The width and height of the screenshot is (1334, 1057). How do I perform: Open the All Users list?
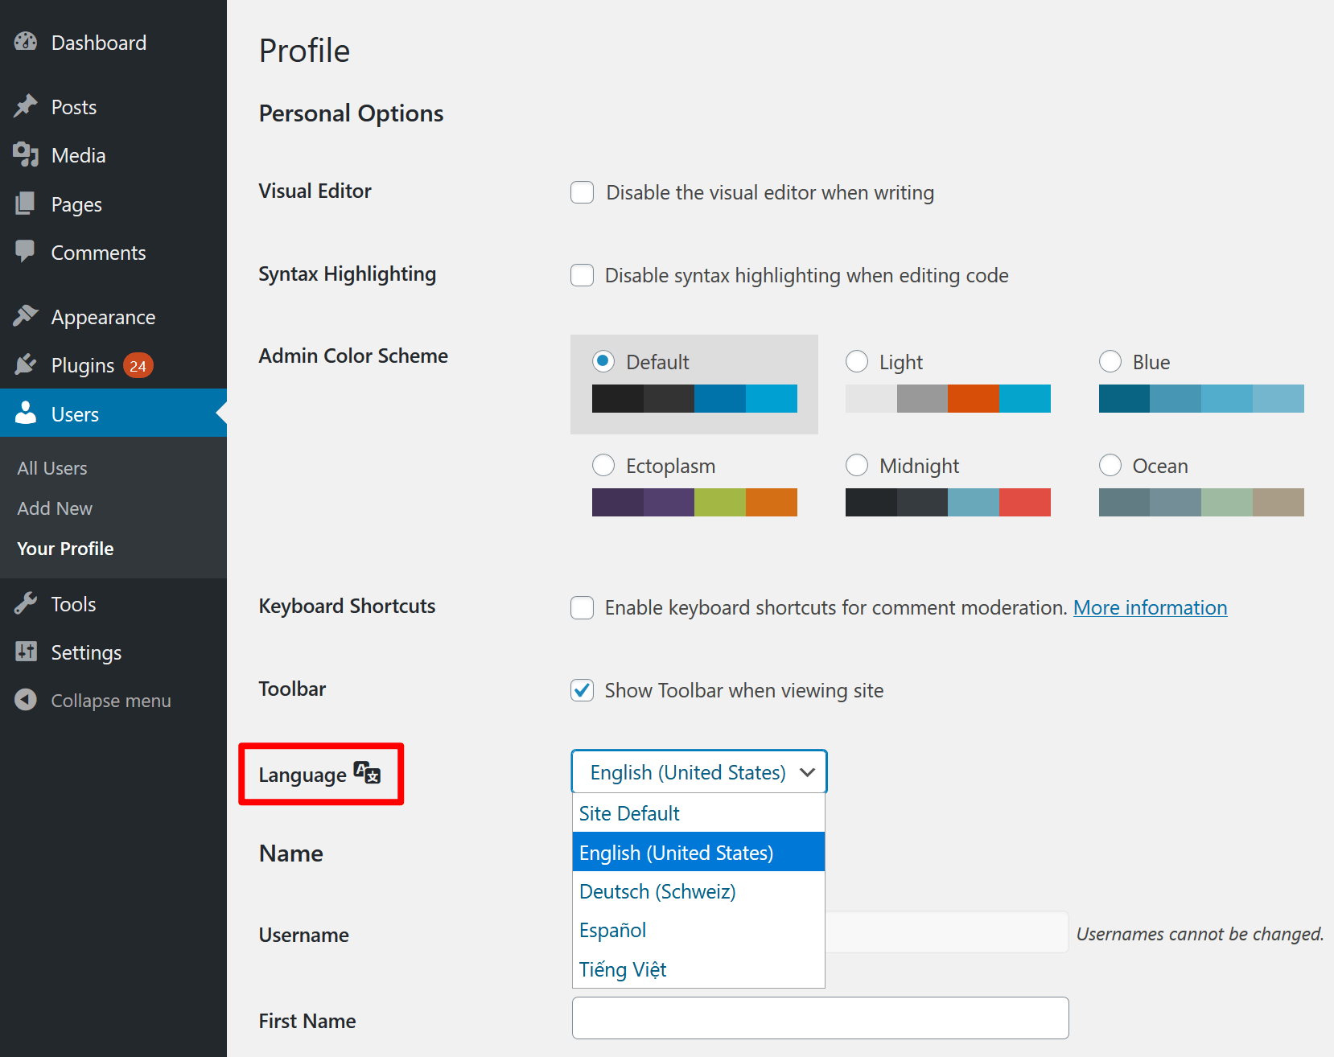(51, 467)
